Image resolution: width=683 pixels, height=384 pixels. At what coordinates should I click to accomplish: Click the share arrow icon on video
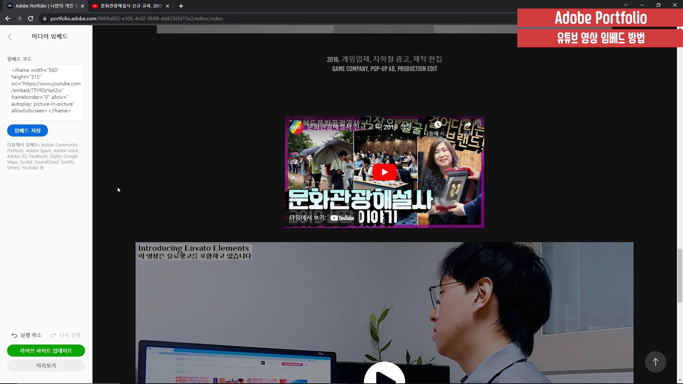click(x=467, y=125)
